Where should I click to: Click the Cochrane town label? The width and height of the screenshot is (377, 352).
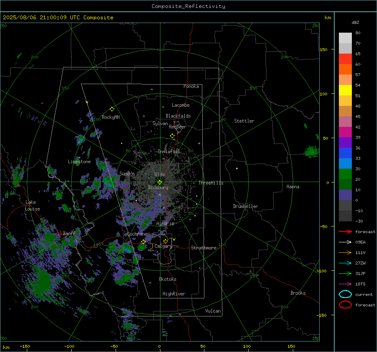pos(137,234)
